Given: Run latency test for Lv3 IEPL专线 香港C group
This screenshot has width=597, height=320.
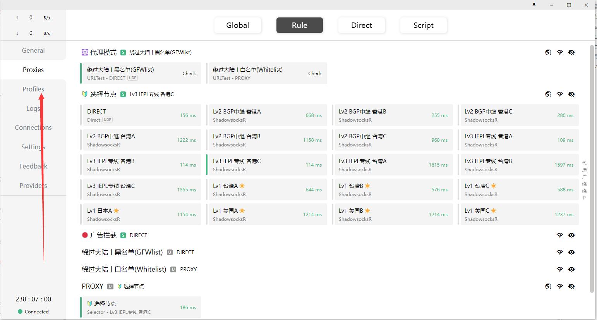Looking at the screenshot, I should (x=560, y=94).
